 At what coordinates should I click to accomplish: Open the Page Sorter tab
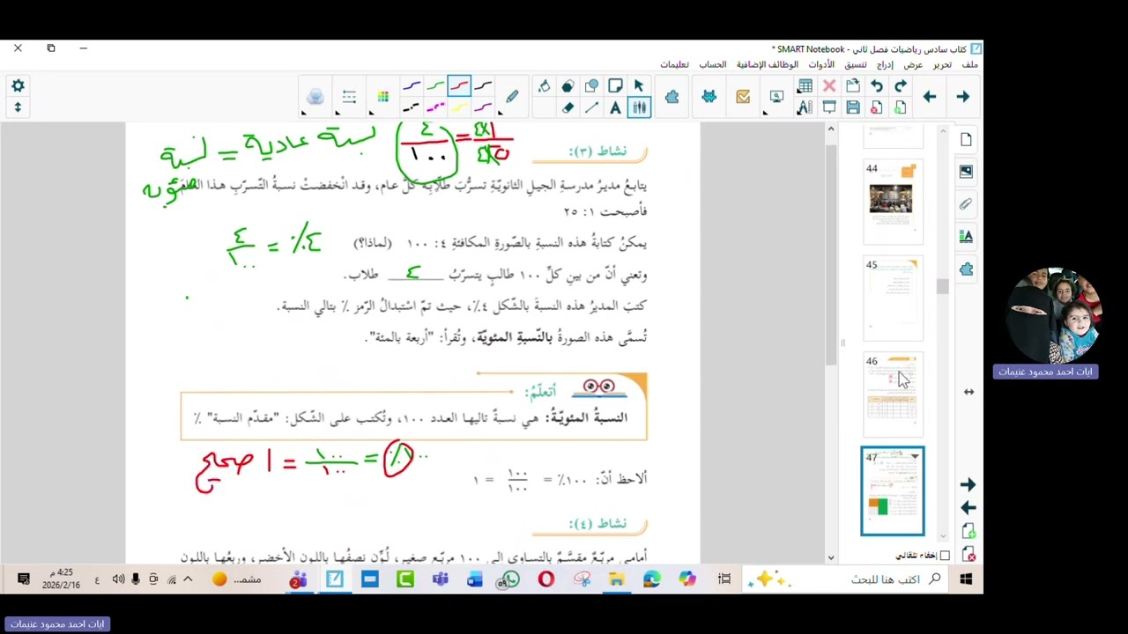point(966,139)
